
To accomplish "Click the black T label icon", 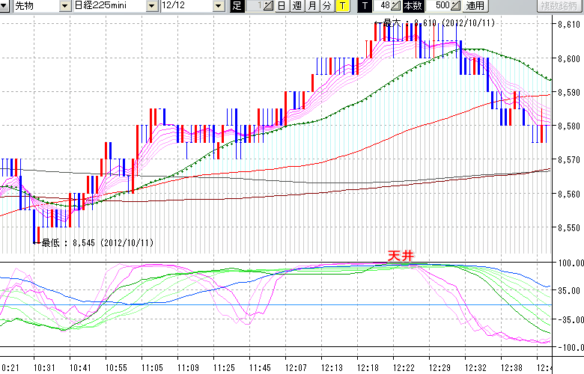I will pos(365,6).
